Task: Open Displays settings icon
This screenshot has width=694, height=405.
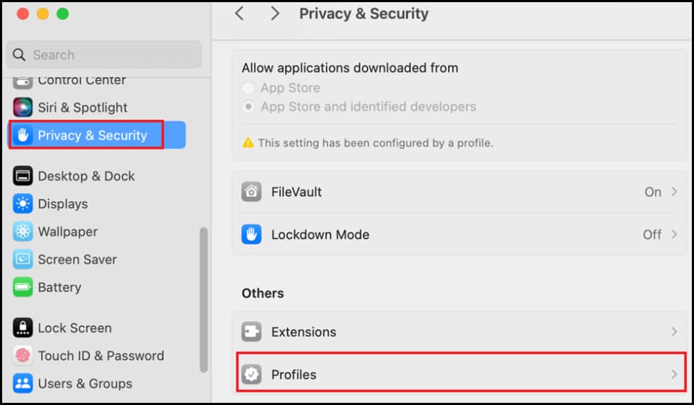Action: click(22, 204)
